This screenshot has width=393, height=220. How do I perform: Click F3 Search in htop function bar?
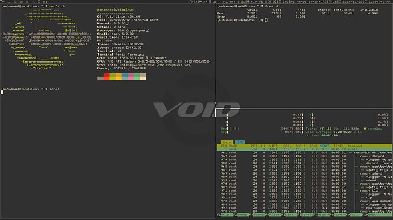257,215
